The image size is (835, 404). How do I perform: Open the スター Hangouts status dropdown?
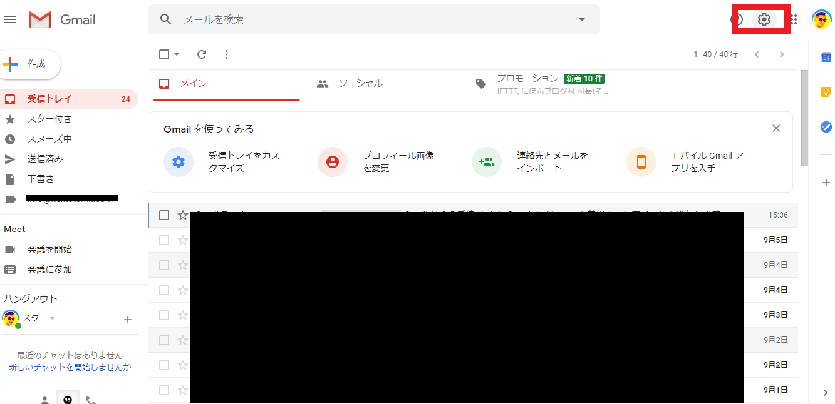point(53,318)
